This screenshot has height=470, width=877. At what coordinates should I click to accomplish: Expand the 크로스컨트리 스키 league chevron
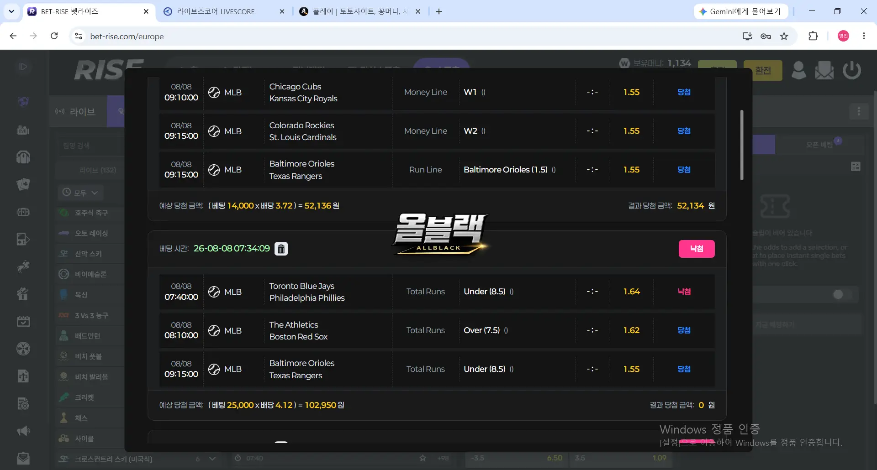coord(212,459)
